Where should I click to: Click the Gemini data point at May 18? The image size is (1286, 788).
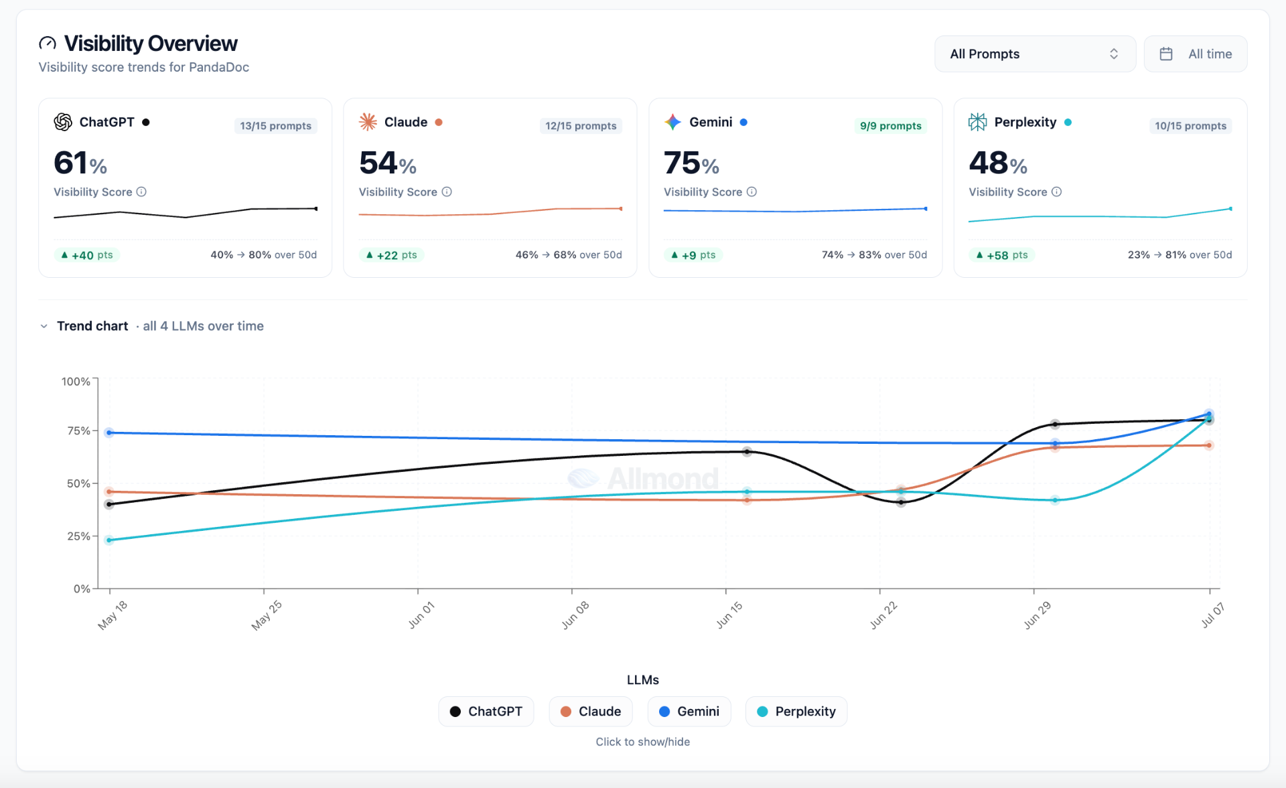[109, 432]
